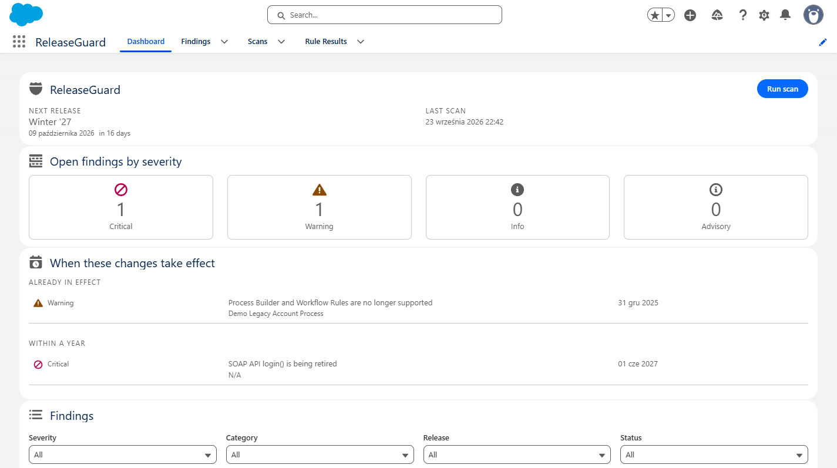This screenshot has width=837, height=468.
Task: Click the ReleaseGuard shield icon
Action: click(x=36, y=89)
